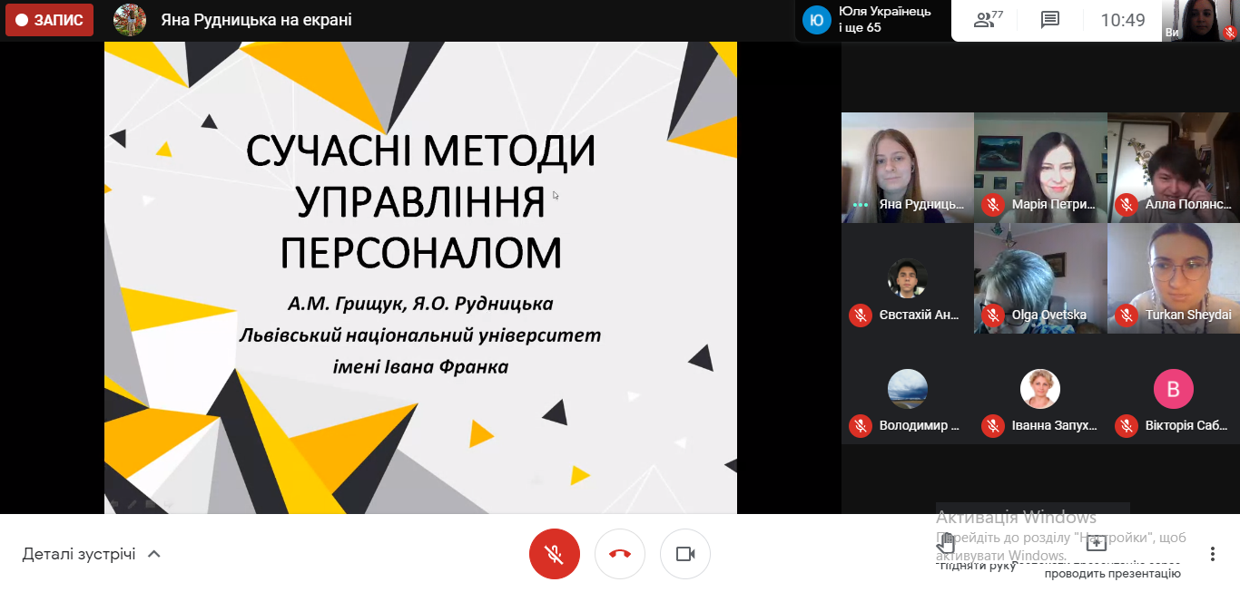1240x592 pixels.
Task: Click the Деталі зустрічі label
Action: (x=79, y=554)
